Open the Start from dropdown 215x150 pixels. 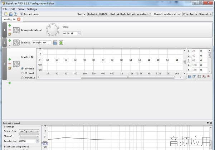pos(29,131)
